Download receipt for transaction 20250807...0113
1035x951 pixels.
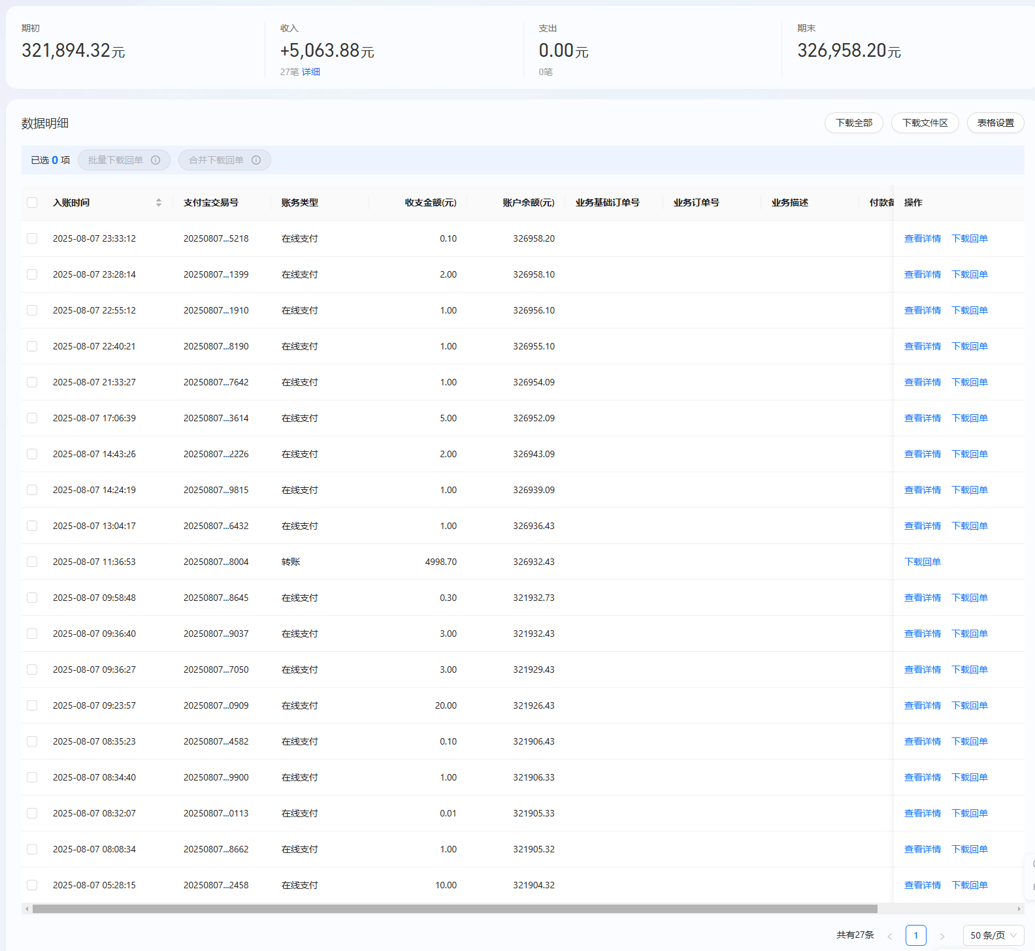[970, 813]
